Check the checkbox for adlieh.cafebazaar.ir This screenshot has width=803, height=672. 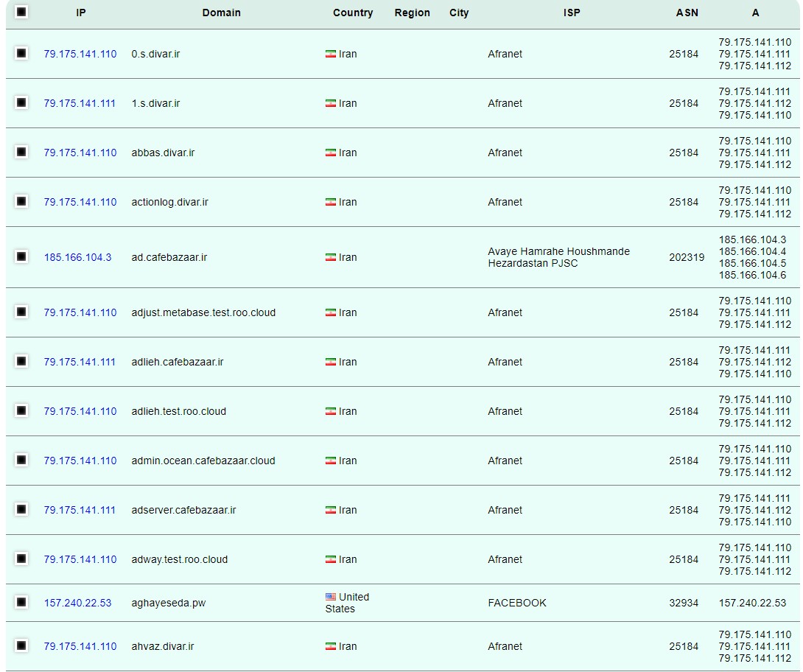[21, 362]
